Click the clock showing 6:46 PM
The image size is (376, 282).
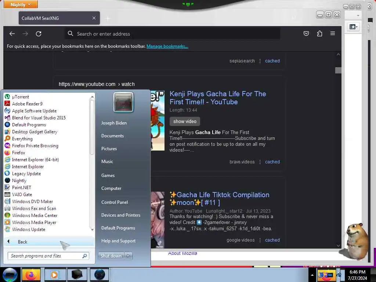[x=358, y=272]
